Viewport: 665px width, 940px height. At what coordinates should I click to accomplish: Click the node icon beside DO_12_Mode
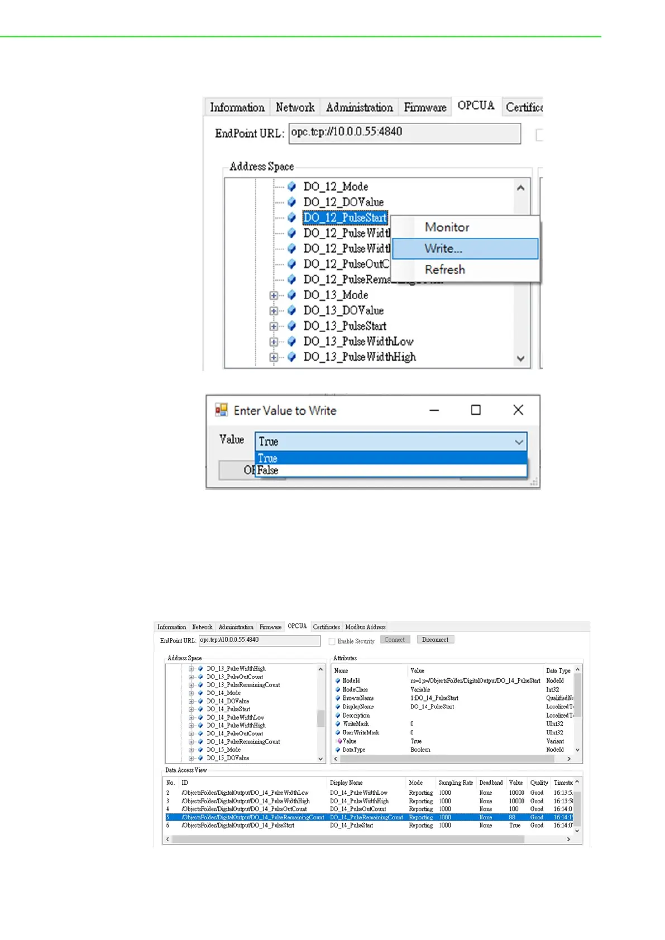[x=291, y=186]
